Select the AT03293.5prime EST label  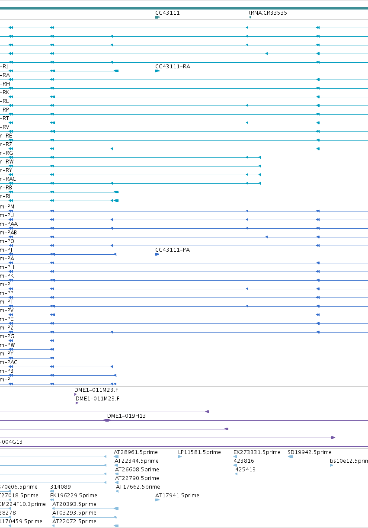[x=74, y=513]
